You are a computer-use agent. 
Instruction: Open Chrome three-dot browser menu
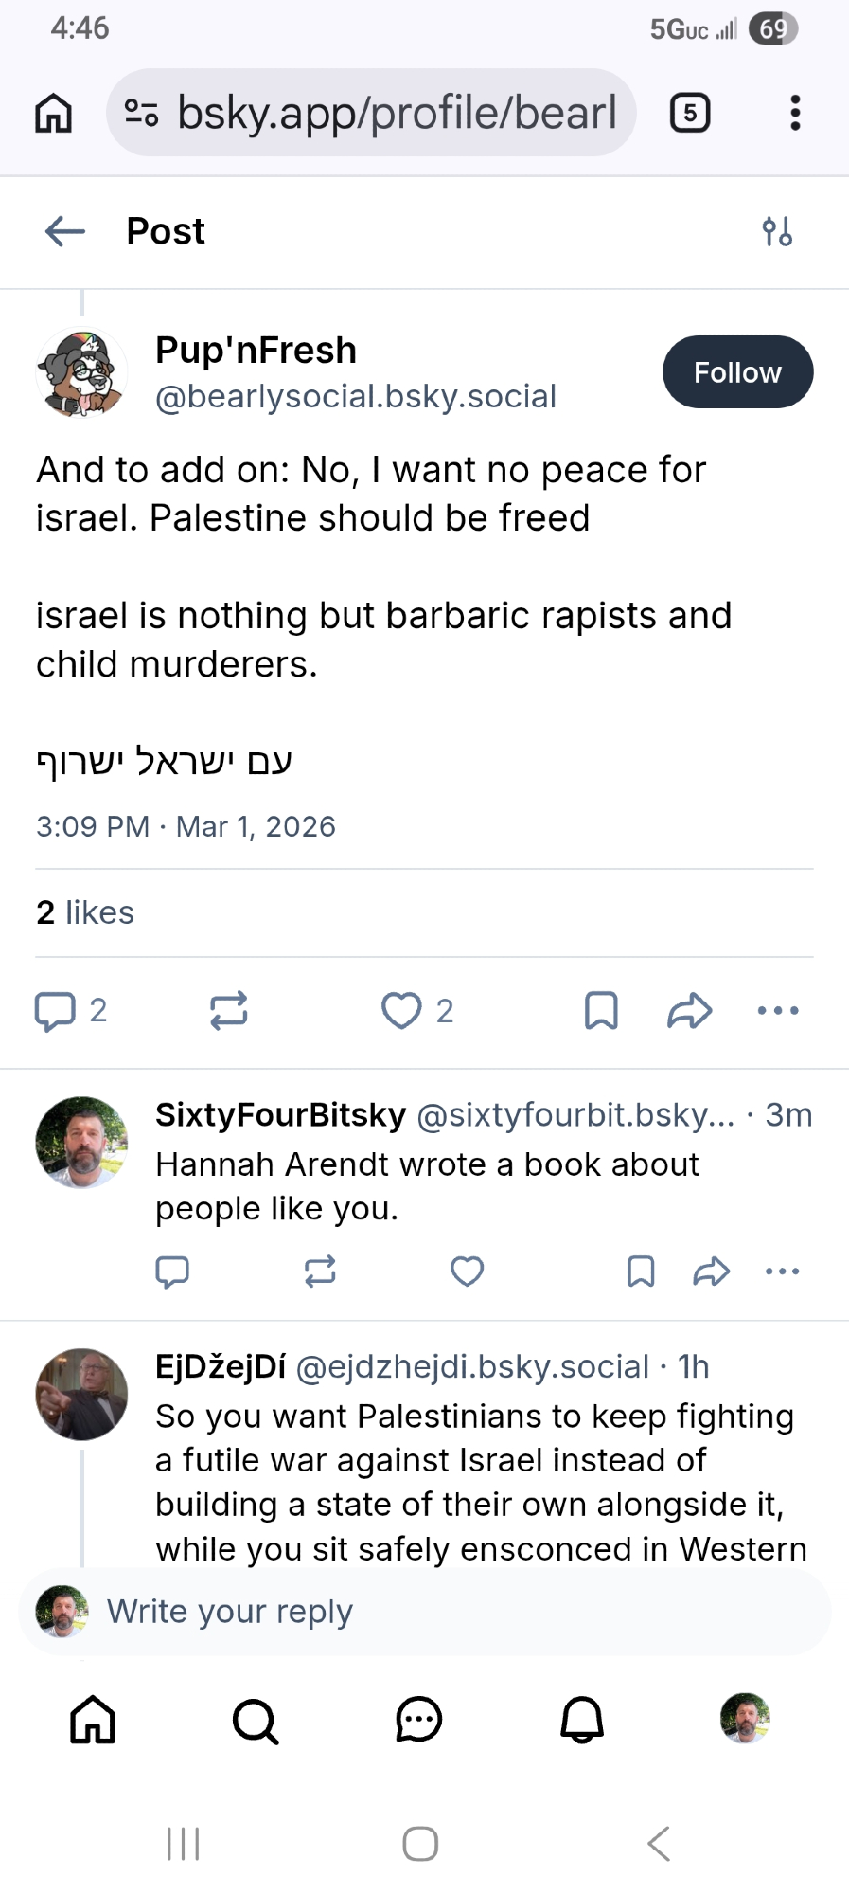pos(795,113)
